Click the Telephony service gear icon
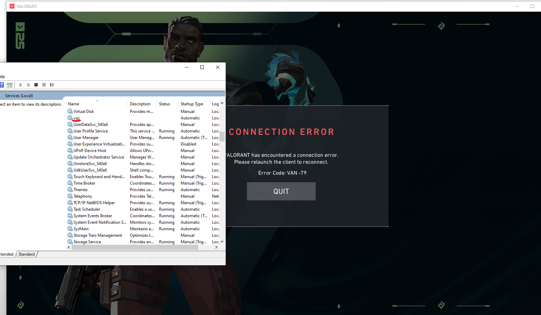 click(70, 196)
